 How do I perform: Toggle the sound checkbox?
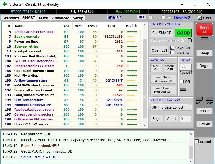coord(197,141)
